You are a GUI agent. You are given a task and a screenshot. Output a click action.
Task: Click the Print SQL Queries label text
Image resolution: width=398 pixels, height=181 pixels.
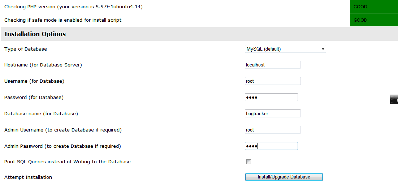(x=68, y=161)
